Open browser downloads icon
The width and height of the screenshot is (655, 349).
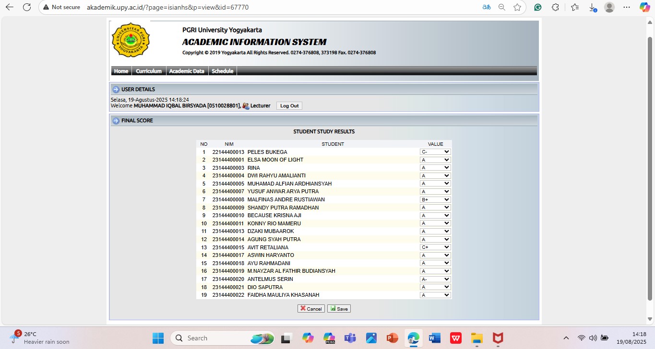click(593, 7)
